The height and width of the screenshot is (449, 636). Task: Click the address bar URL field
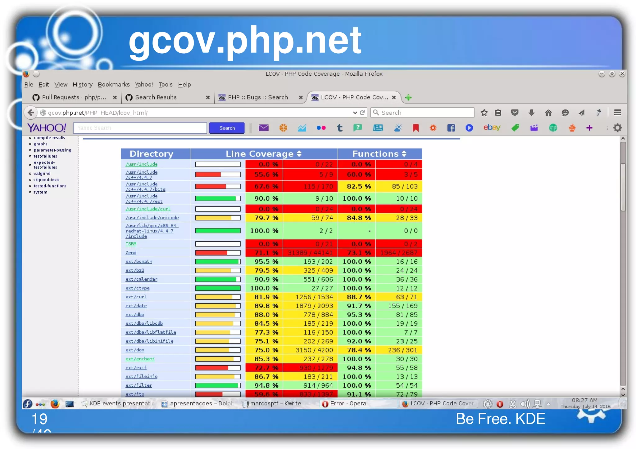coord(199,113)
